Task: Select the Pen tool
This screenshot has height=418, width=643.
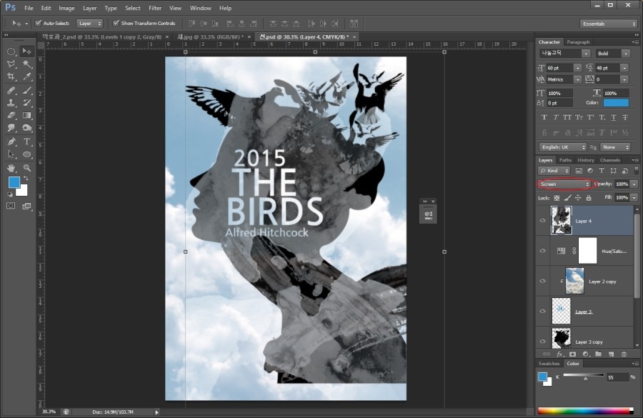Action: [11, 141]
